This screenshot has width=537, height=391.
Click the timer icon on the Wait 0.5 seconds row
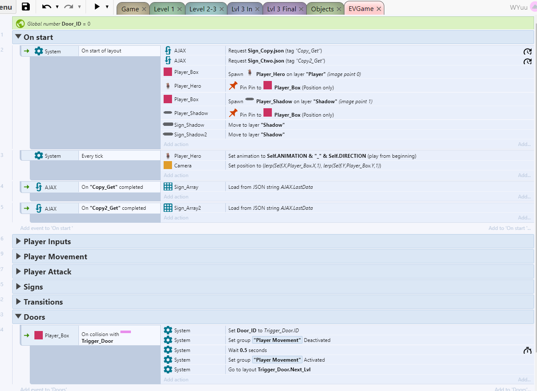pyautogui.click(x=527, y=350)
